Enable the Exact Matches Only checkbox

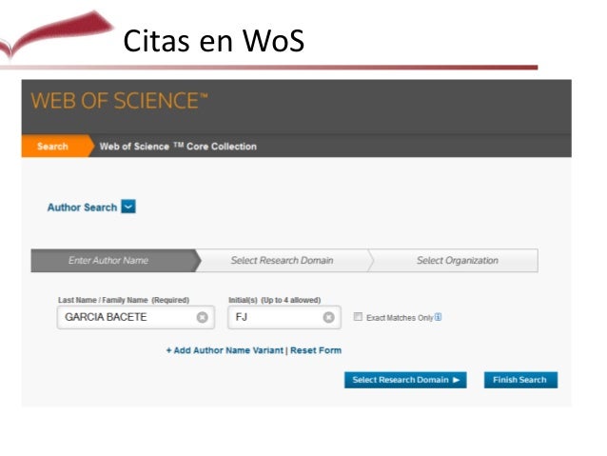click(358, 317)
